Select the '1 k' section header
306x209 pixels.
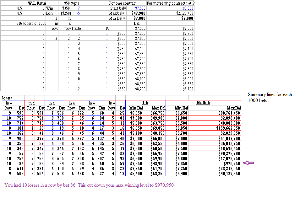(145, 103)
